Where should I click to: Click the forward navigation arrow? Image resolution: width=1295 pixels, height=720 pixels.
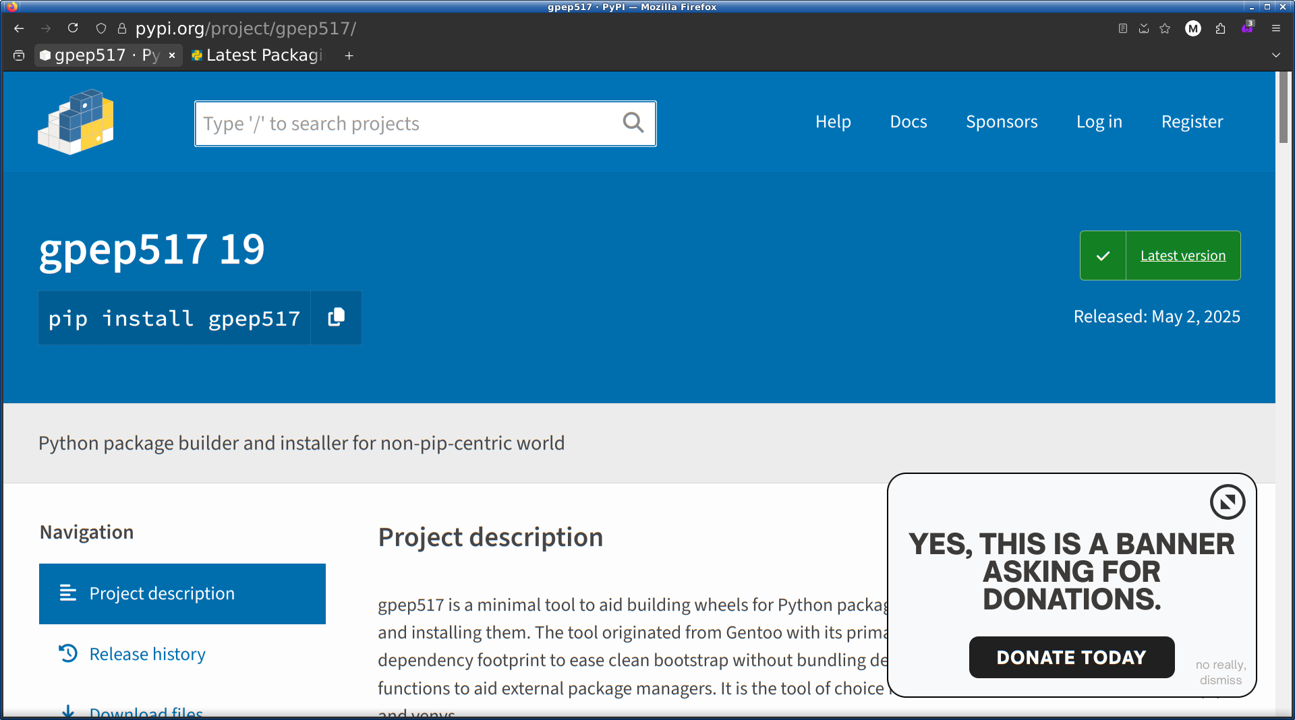46,28
